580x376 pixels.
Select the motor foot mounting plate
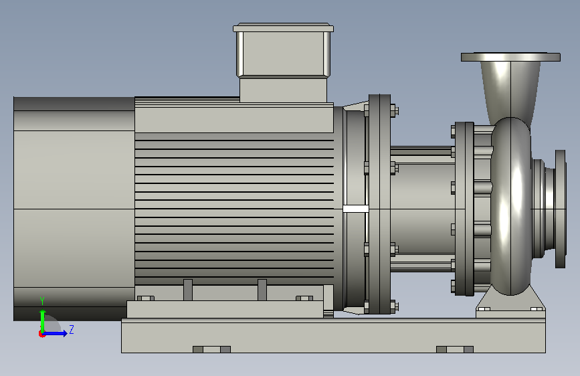[x=225, y=309]
